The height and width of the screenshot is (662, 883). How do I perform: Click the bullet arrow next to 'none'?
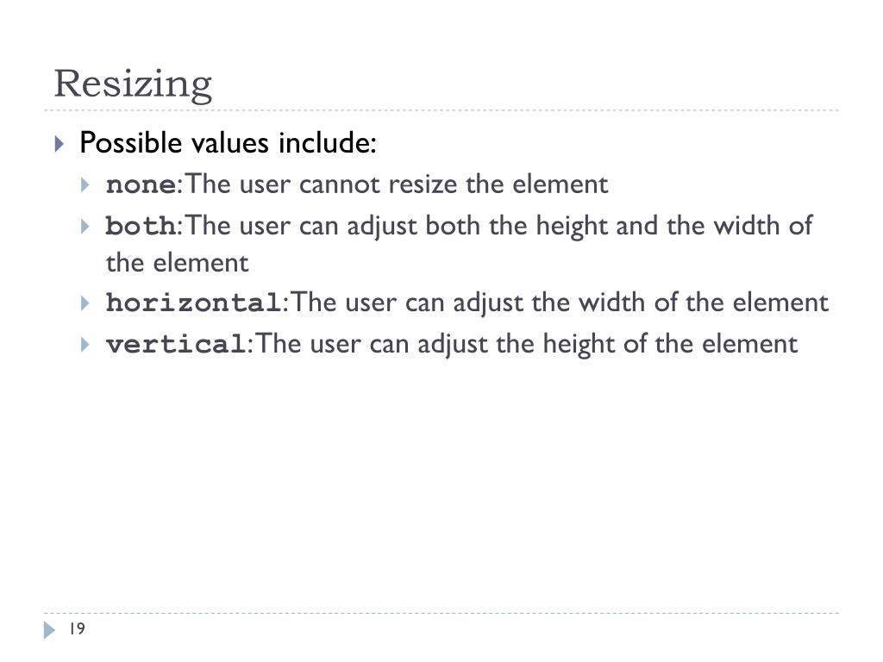coord(85,185)
